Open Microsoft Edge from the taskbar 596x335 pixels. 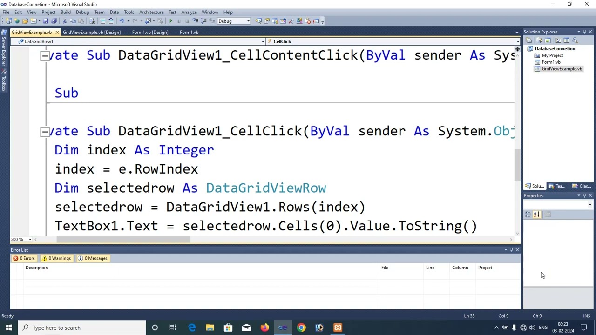[x=192, y=328]
